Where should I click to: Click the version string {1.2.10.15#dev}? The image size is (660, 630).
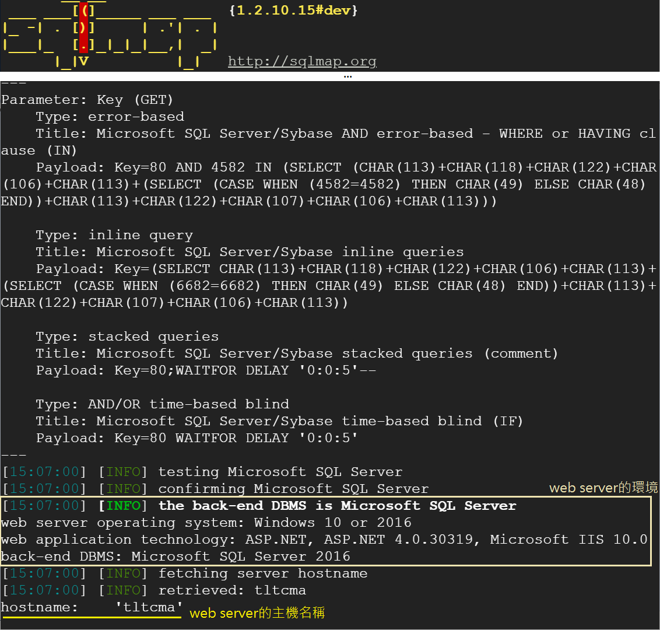(293, 10)
